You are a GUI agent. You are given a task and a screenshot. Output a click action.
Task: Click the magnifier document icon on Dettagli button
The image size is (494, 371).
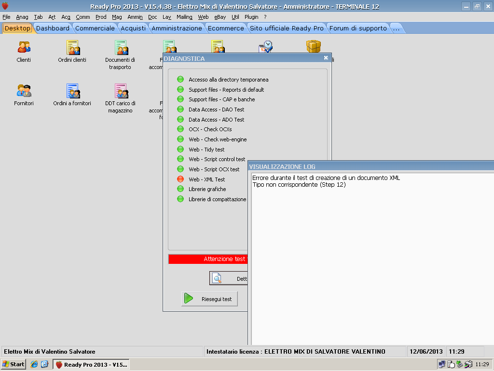click(x=217, y=278)
